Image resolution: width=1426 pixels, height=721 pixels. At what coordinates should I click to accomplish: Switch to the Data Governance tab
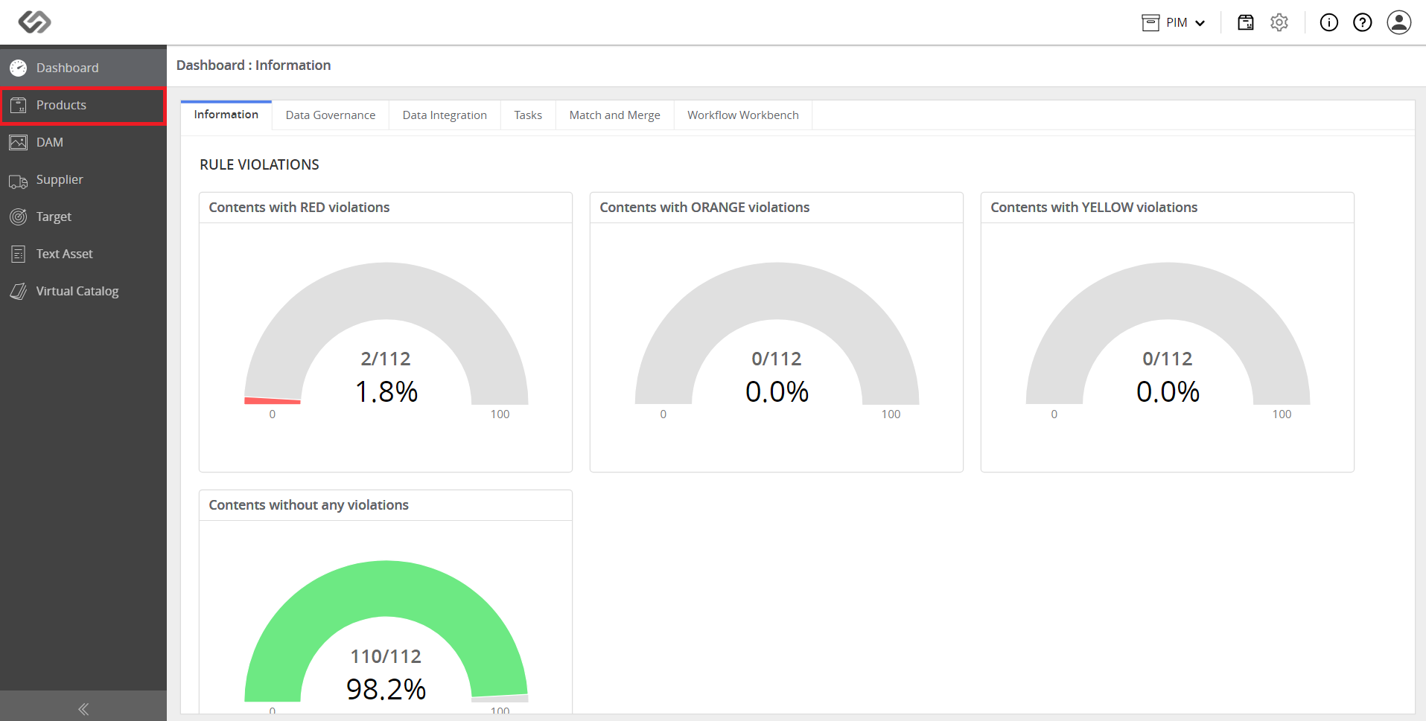click(331, 115)
